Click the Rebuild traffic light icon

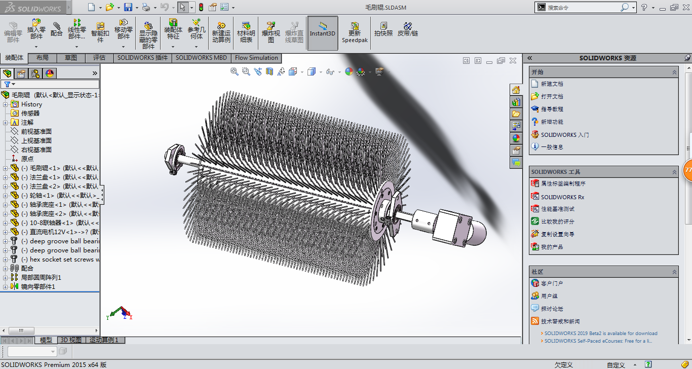click(201, 7)
